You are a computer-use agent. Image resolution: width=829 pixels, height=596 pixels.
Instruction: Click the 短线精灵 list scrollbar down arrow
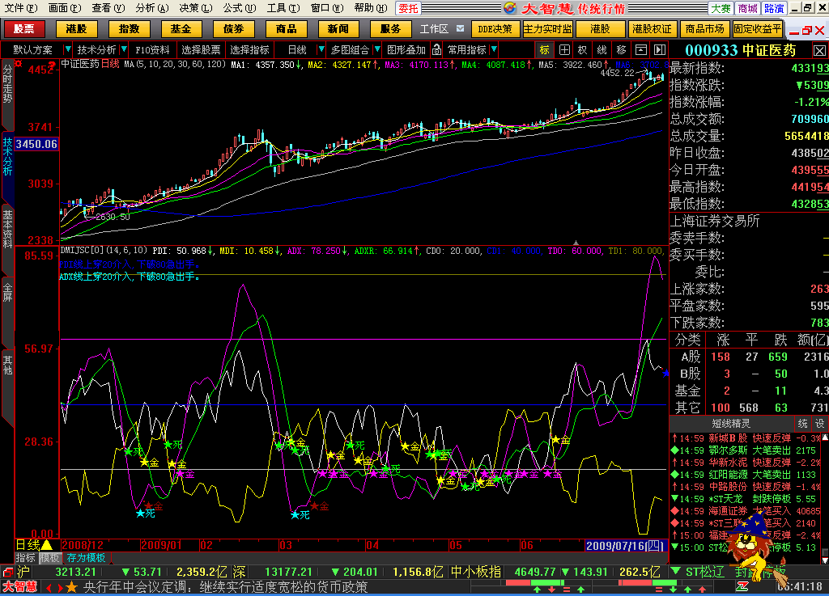825,559
